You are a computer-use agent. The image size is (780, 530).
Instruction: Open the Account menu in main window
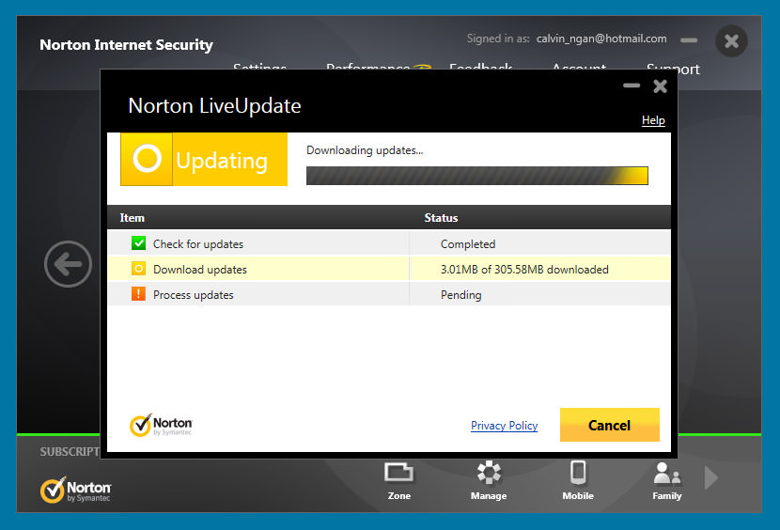click(x=579, y=66)
